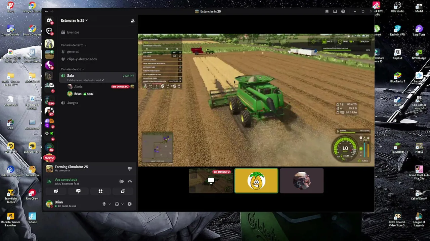Open Riot Client desktop shortcut
Image resolution: width=430 pixels, height=241 pixels.
pyautogui.click(x=32, y=195)
